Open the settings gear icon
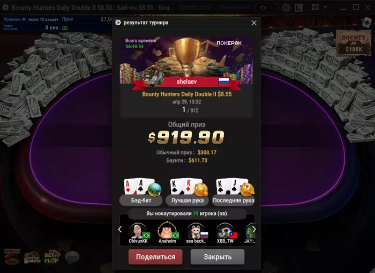The image size is (375, 273). tap(286, 8)
